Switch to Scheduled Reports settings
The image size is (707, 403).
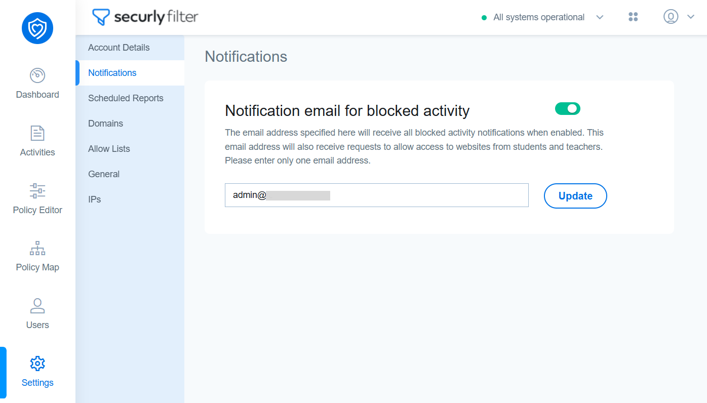[126, 98]
